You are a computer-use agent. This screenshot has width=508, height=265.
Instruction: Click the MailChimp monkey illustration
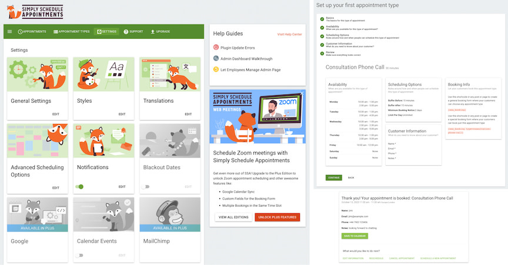pyautogui.click(x=170, y=214)
